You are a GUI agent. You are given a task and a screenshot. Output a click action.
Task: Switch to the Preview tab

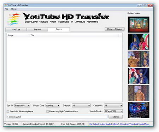point(37,30)
